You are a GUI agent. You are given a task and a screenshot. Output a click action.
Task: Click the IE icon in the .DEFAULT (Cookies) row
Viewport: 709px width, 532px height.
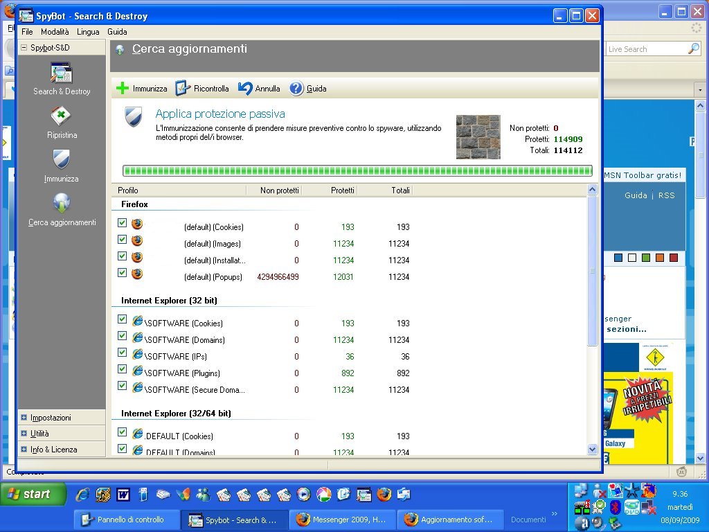click(138, 434)
